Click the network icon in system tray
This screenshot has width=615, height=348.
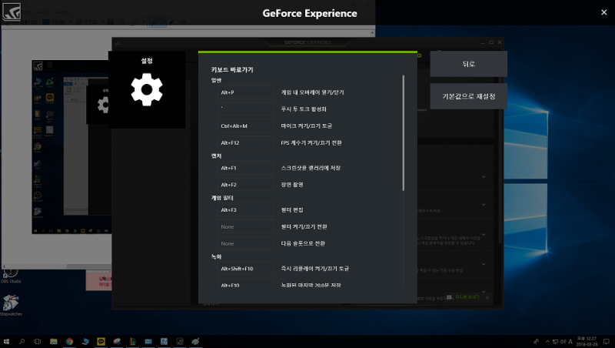(x=555, y=341)
